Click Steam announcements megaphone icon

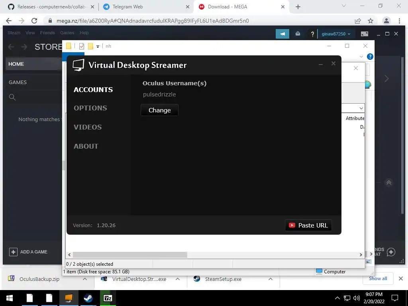282,34
